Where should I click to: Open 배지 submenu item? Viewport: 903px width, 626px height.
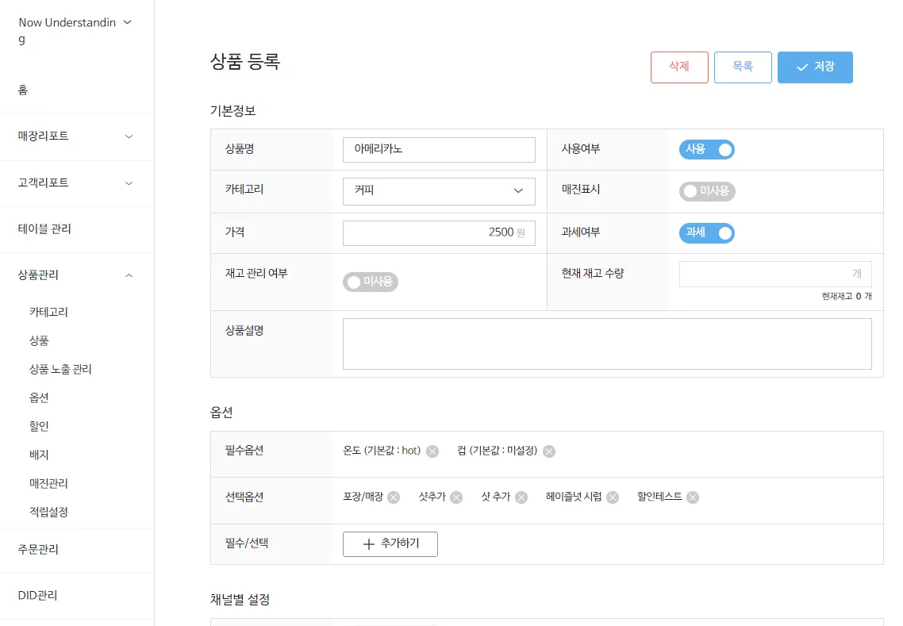(x=39, y=455)
